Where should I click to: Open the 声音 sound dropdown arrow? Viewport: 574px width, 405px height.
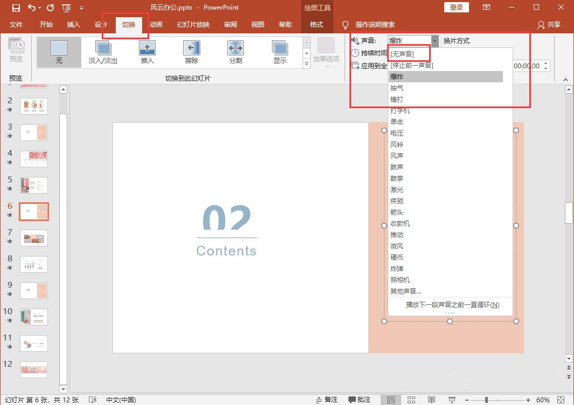click(x=435, y=40)
